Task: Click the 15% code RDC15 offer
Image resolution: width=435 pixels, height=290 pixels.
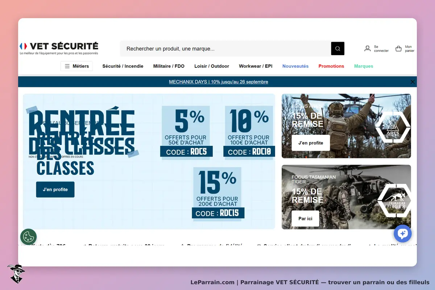Action: (x=218, y=193)
